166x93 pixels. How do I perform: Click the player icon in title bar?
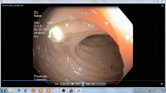coord(2,2)
